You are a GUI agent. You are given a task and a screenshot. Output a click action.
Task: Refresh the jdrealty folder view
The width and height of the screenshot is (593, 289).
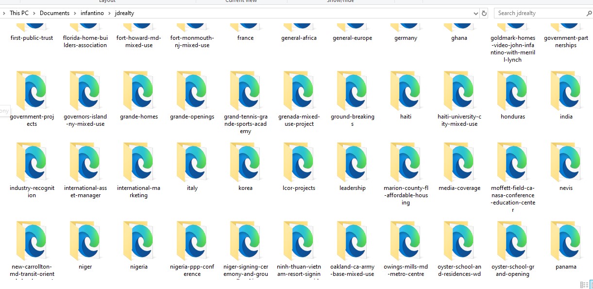(x=484, y=13)
